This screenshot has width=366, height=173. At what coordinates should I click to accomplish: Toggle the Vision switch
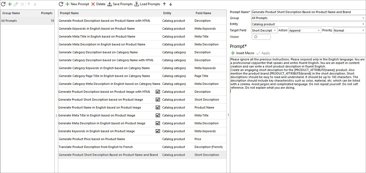pyautogui.click(x=261, y=37)
